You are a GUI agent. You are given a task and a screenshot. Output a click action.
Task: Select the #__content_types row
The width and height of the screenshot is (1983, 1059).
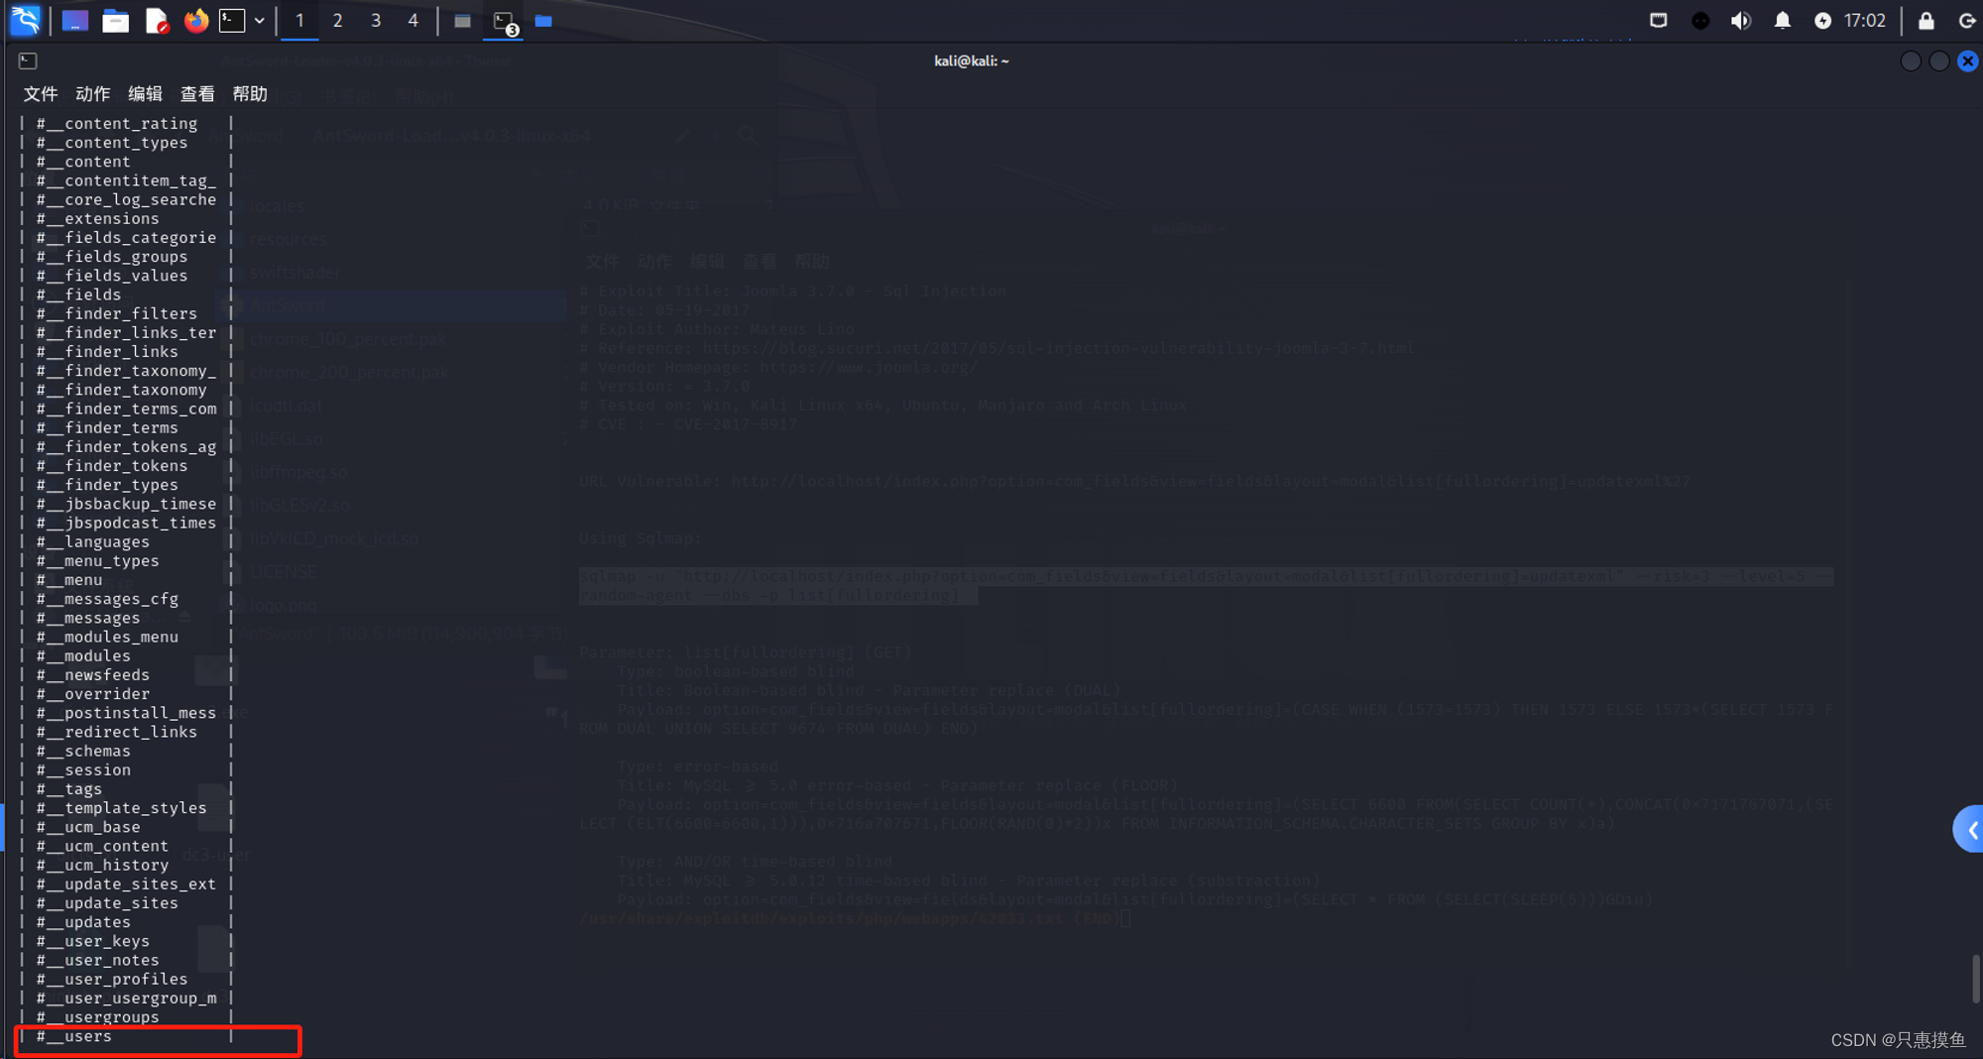coord(127,143)
